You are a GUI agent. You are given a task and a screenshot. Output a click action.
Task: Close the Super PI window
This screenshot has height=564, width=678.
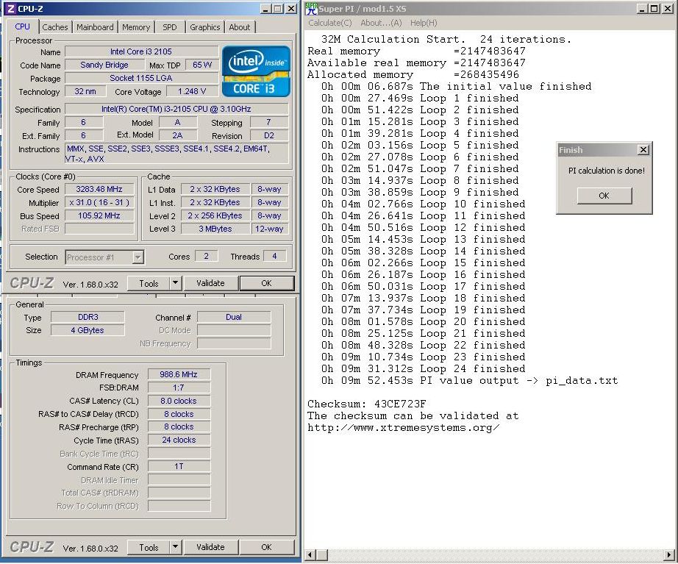coord(668,9)
